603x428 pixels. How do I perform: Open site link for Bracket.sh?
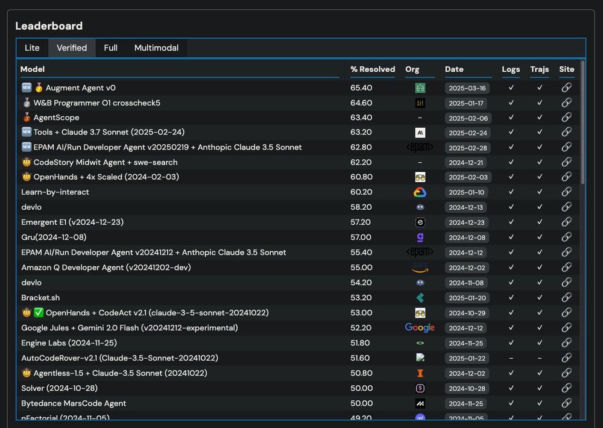[x=566, y=298]
